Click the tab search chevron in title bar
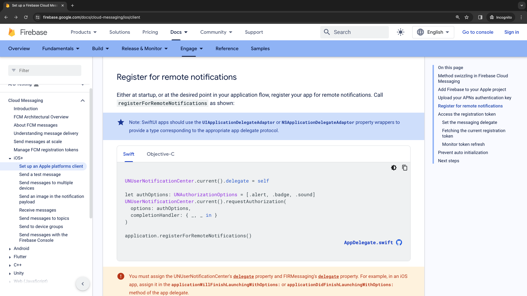Viewport: 527px width, 296px height. pos(522,5)
